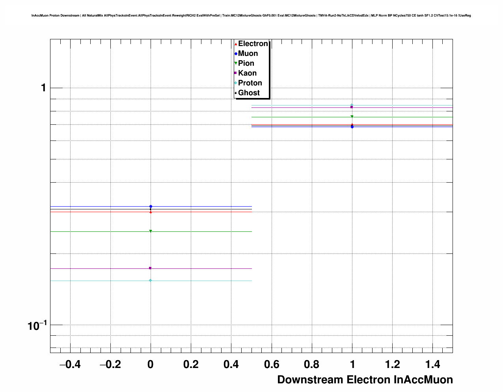Select the purple Kaon data point at x=1

point(352,107)
